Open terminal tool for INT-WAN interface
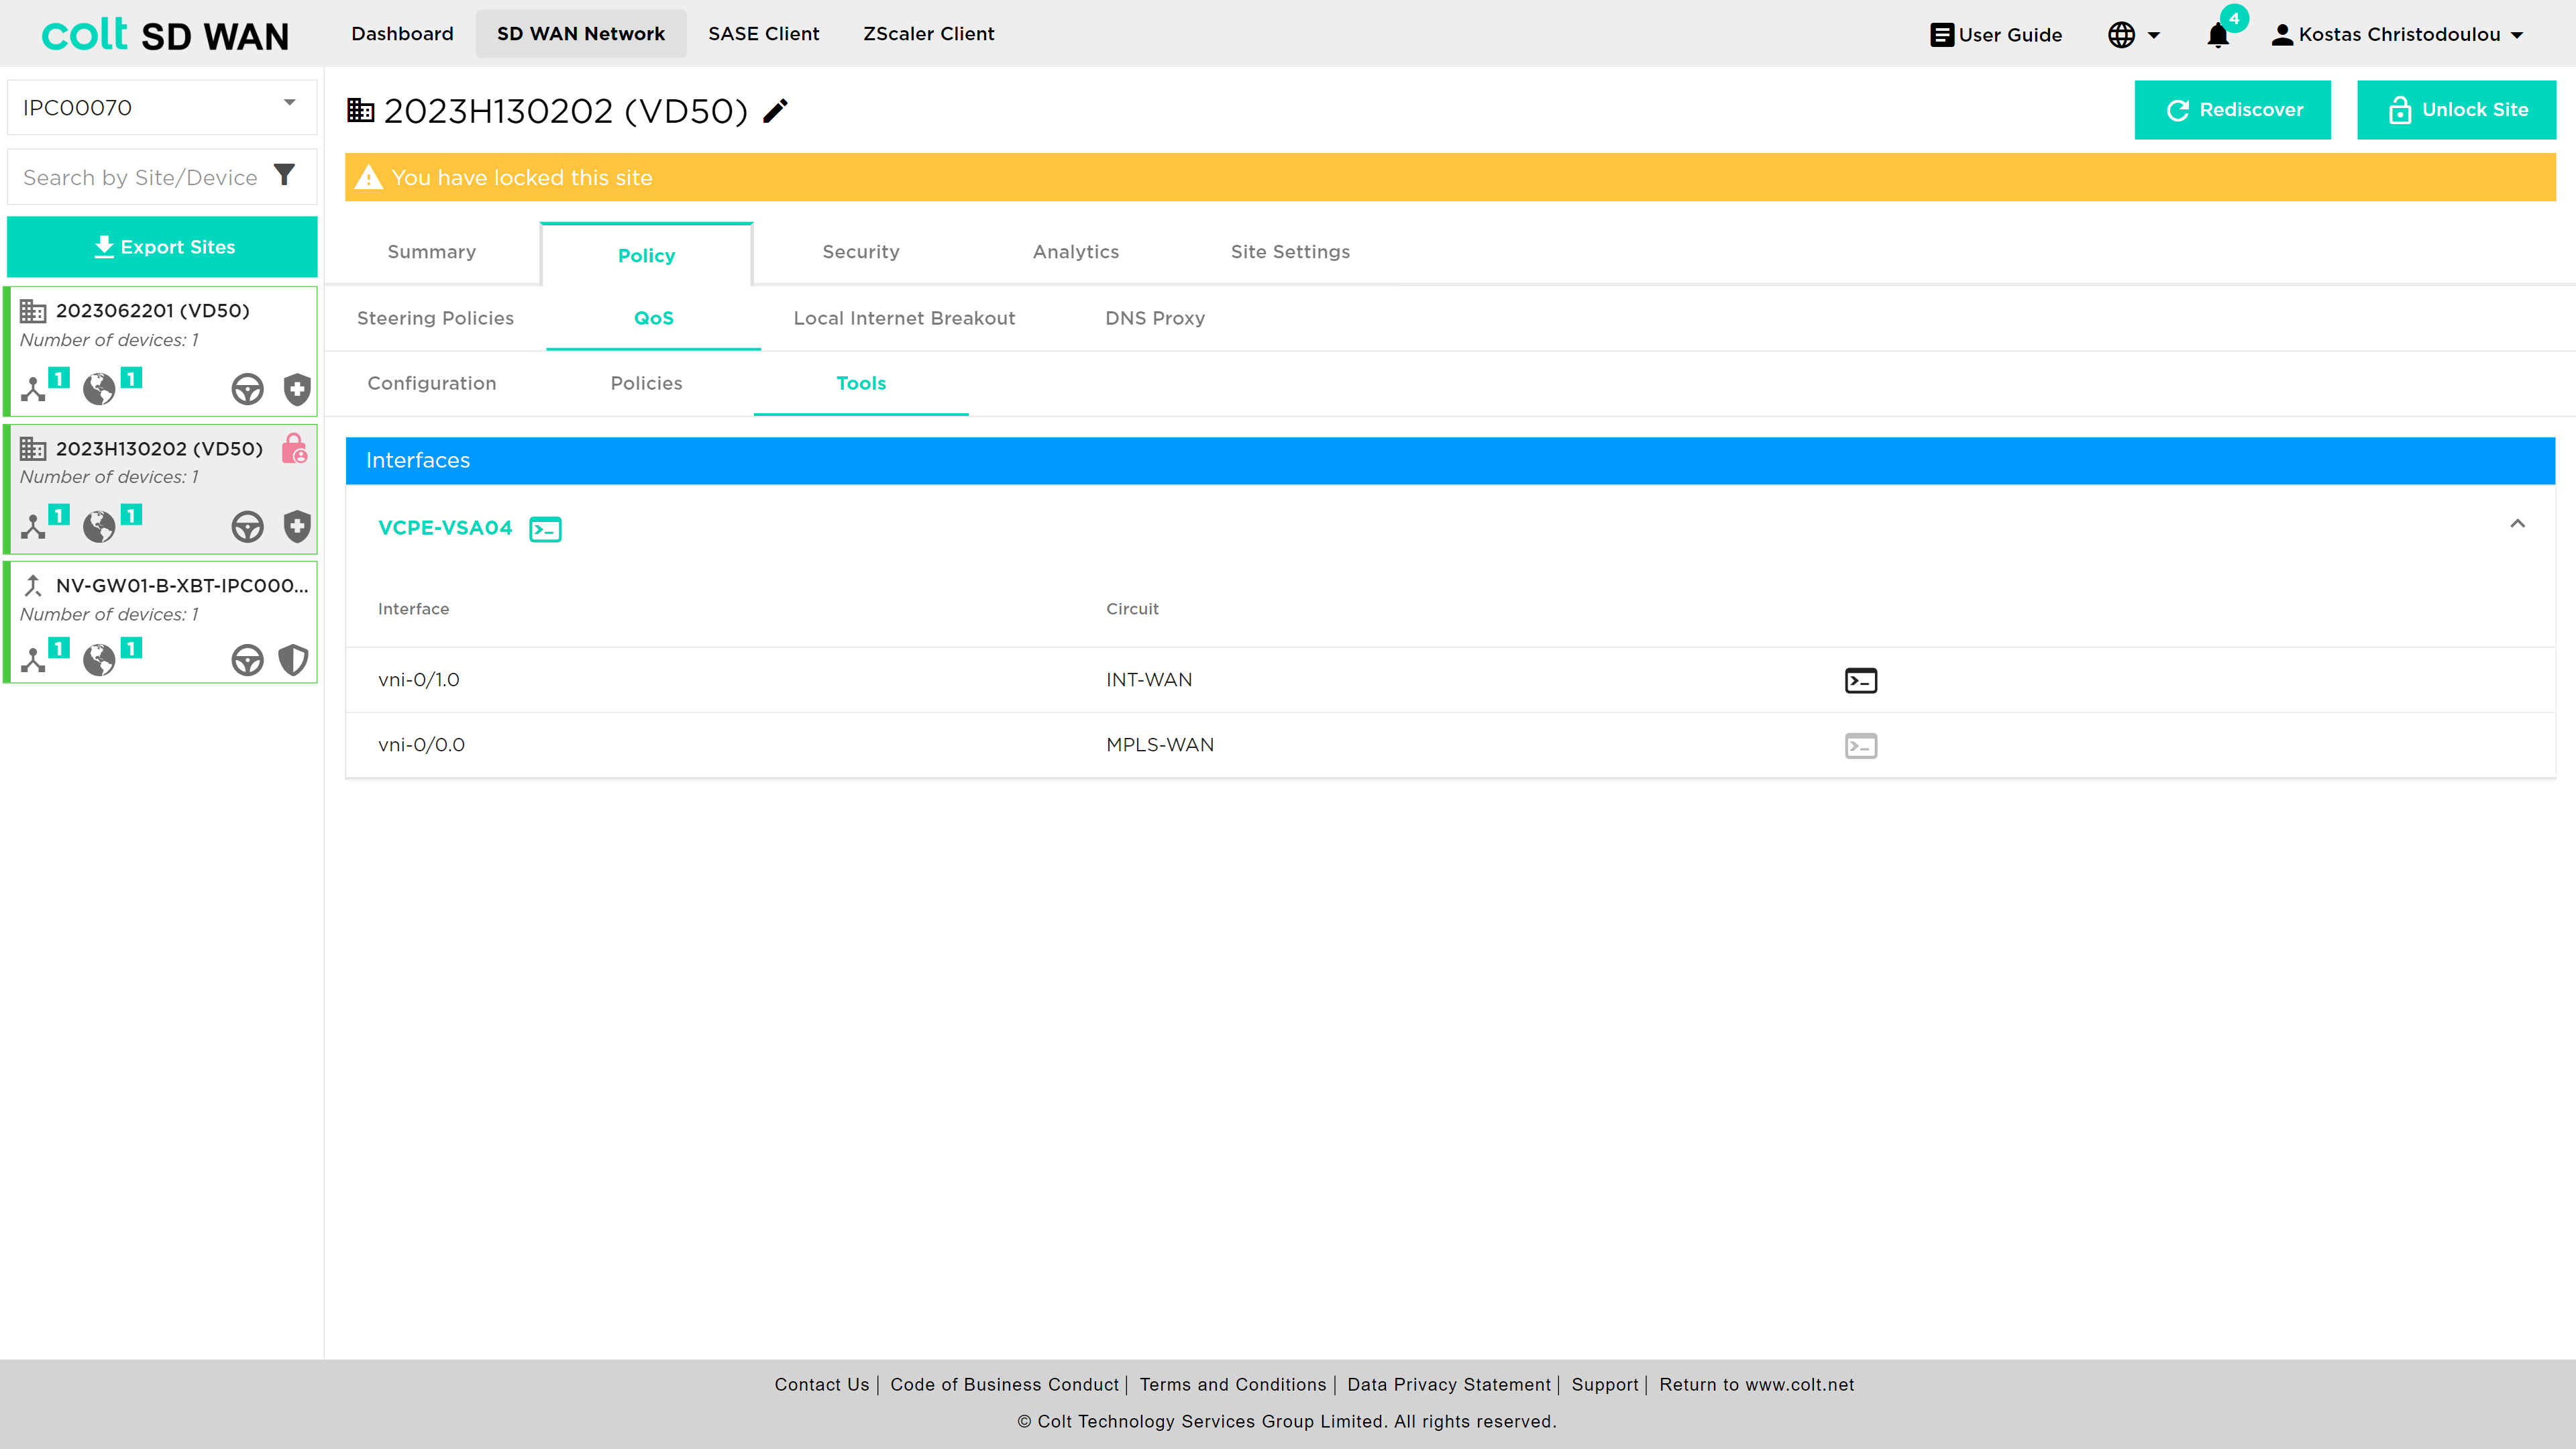Viewport: 2576px width, 1449px height. pos(1860,680)
